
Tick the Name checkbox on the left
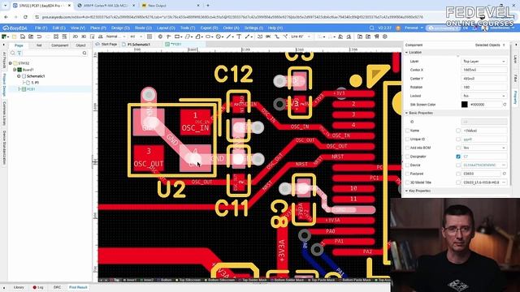point(407,131)
